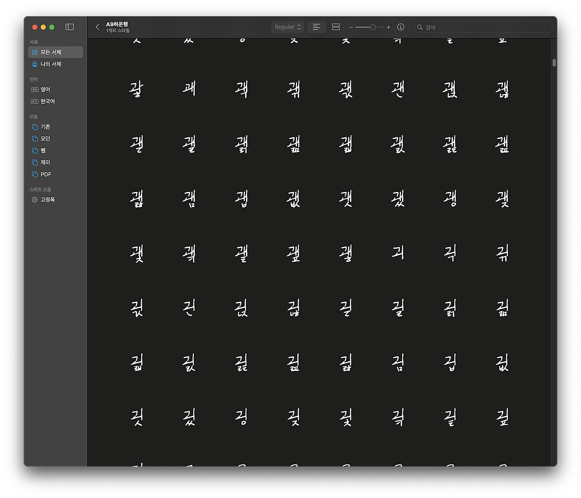581x498 pixels.
Task: Toggle the sidebar visibility button
Action: pyautogui.click(x=69, y=27)
